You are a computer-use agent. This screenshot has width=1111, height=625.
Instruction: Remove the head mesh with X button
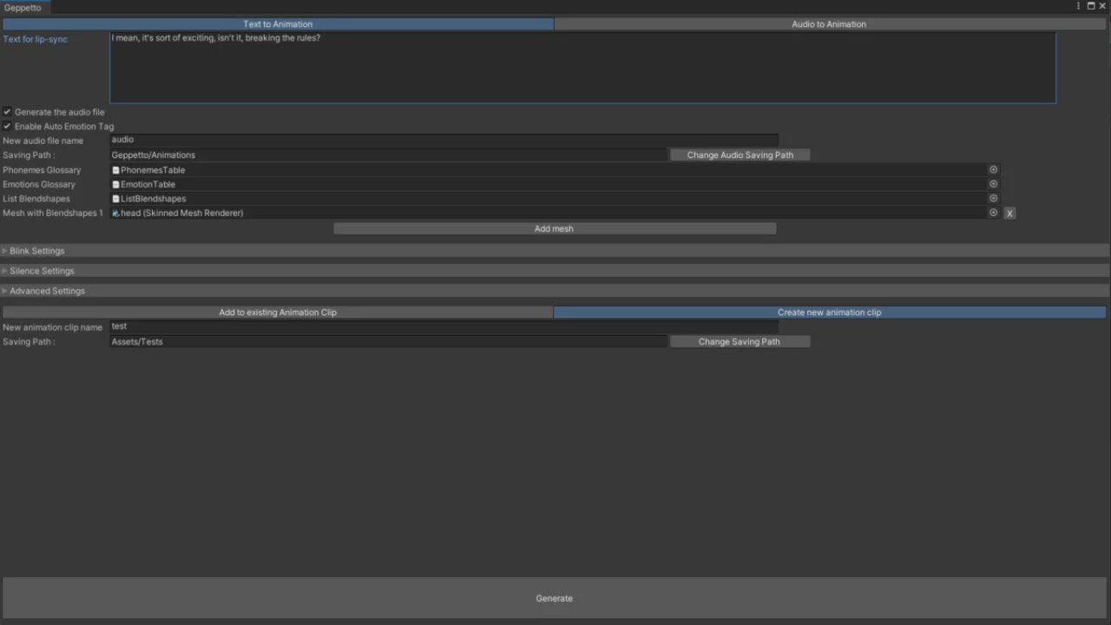click(1009, 214)
